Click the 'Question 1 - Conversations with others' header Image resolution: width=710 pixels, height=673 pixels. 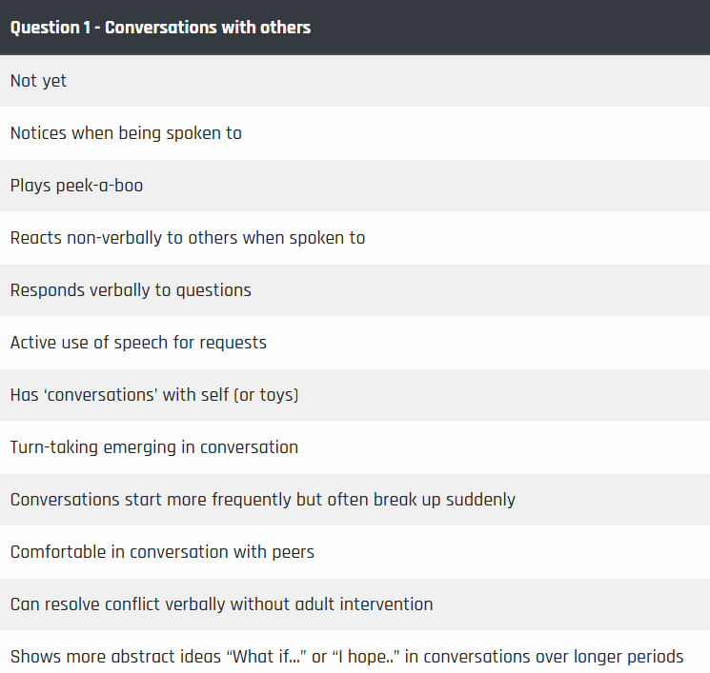355,28
